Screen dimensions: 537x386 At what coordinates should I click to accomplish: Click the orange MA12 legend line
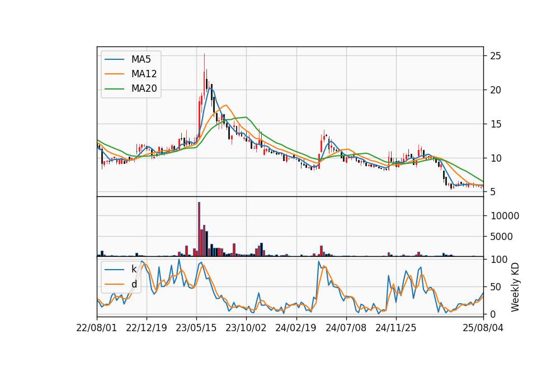click(114, 74)
